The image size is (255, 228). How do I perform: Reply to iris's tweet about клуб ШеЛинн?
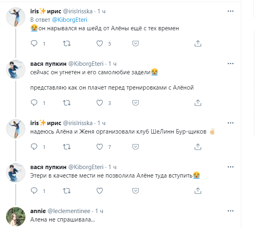coord(34,147)
